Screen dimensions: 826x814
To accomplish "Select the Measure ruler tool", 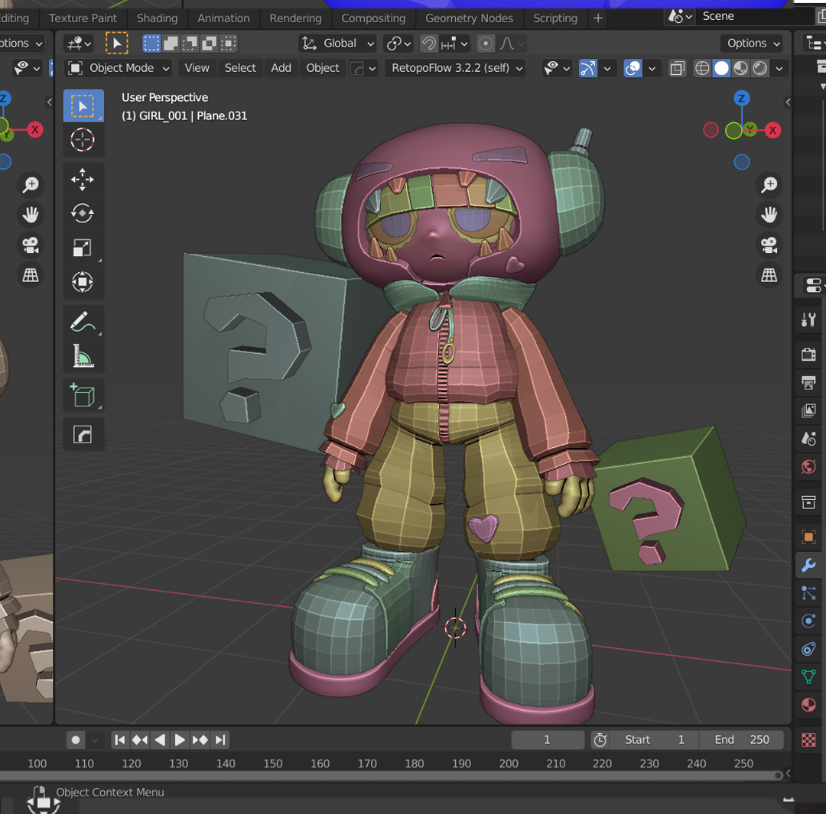I will 83,355.
